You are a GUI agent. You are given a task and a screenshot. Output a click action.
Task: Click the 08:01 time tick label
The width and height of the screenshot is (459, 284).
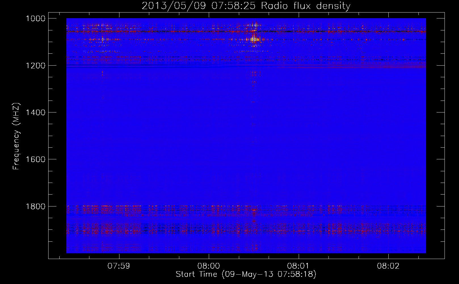pos(298,266)
